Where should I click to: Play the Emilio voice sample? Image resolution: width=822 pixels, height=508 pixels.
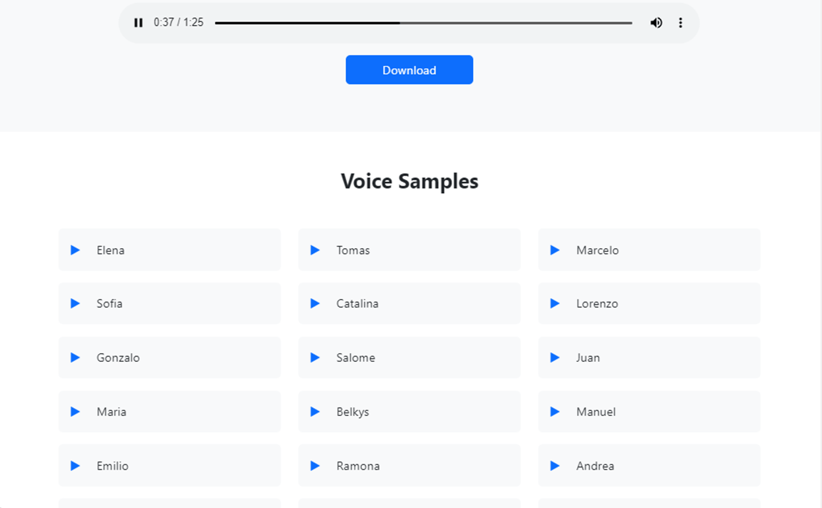click(x=75, y=466)
